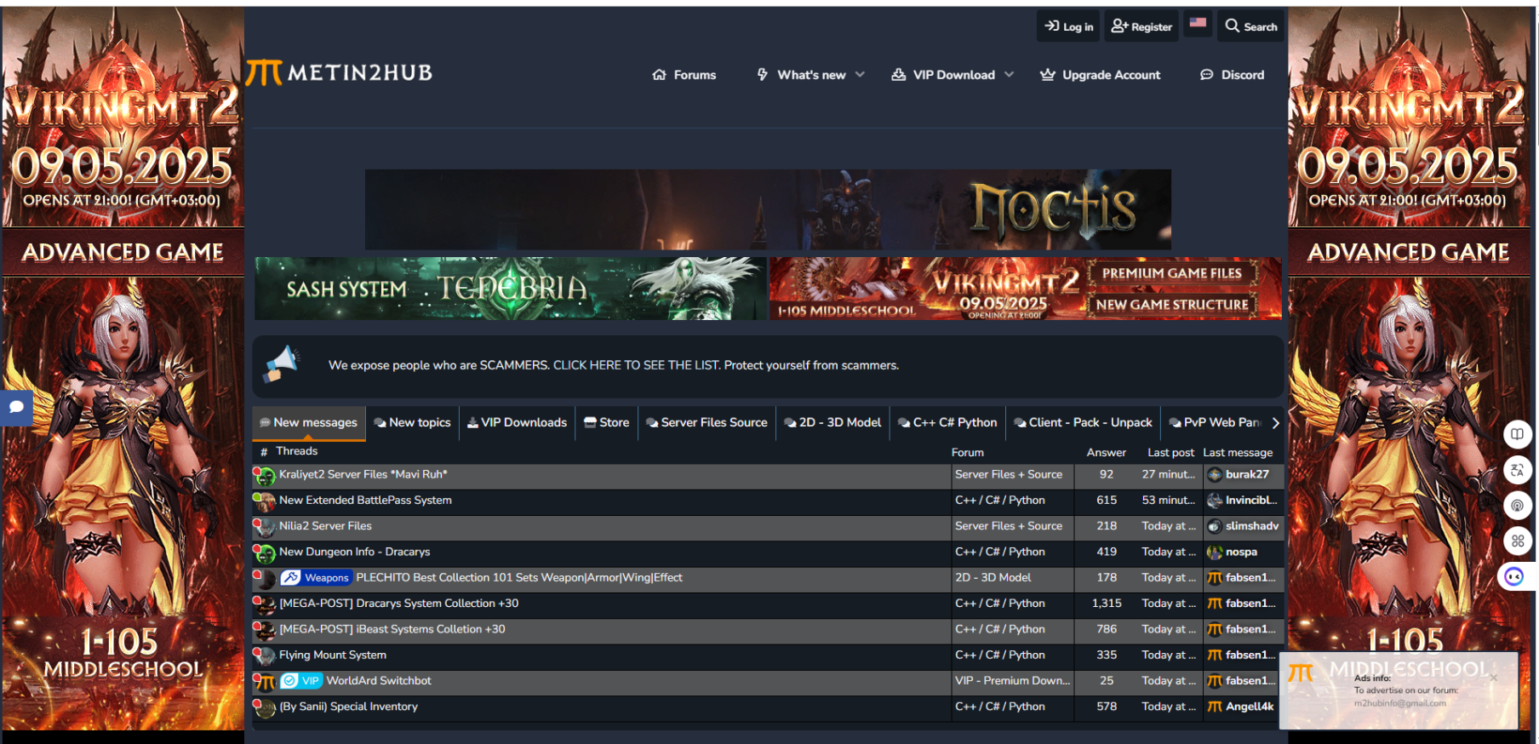
Task: Open the blue chat bubble side widget
Action: (x=16, y=408)
